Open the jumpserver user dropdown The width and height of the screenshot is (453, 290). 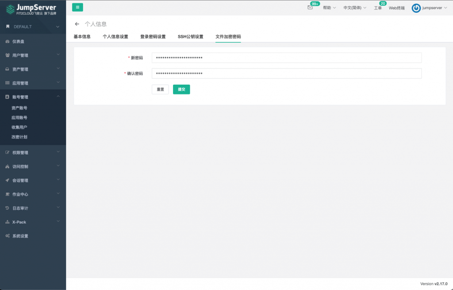point(434,8)
